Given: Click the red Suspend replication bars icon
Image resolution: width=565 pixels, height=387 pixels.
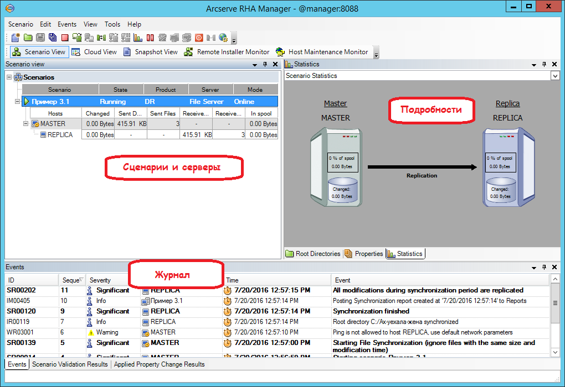Looking at the screenshot, I should click(150, 38).
